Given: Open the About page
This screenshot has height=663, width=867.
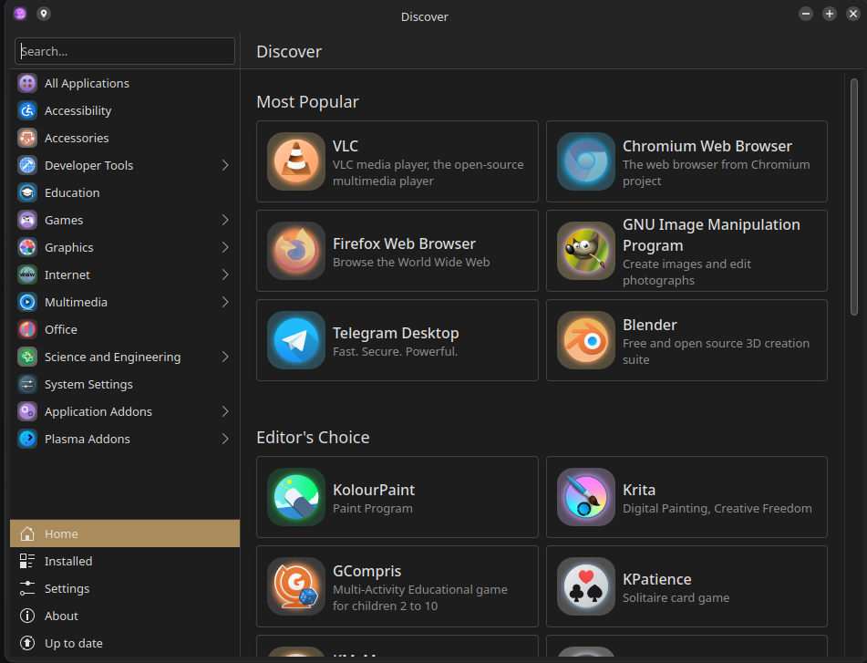Looking at the screenshot, I should [125, 616].
